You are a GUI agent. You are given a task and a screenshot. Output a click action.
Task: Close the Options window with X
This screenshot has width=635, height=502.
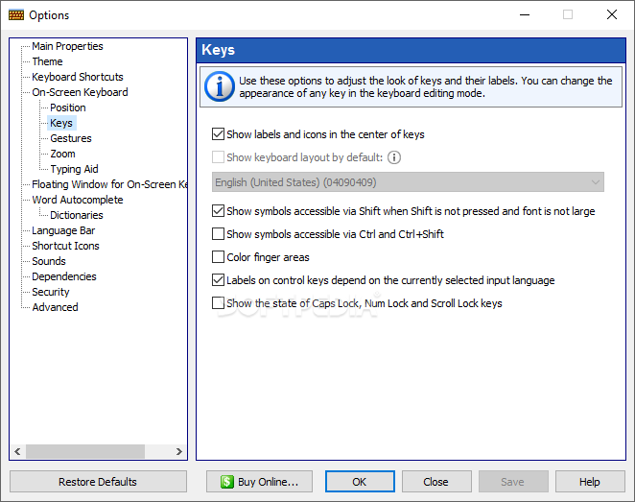pyautogui.click(x=612, y=15)
